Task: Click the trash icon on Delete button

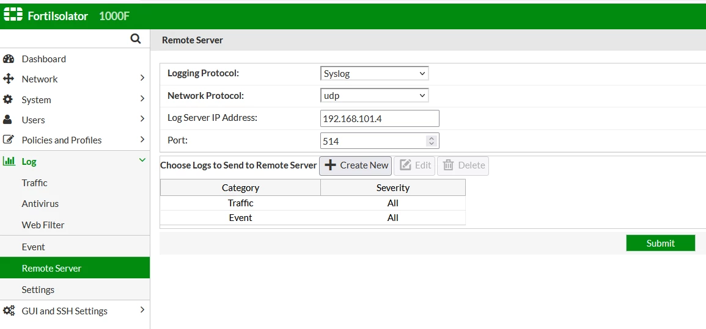Action: pos(448,165)
